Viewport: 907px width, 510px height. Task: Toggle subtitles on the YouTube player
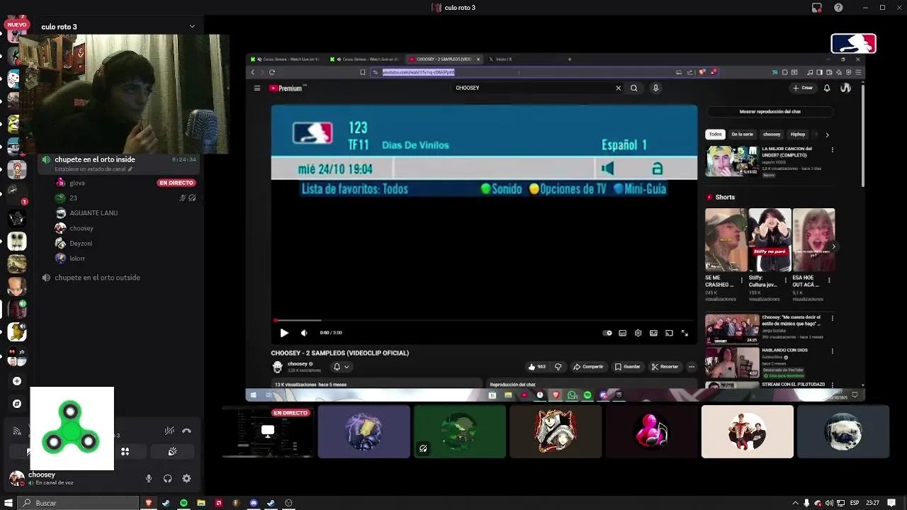pos(622,333)
